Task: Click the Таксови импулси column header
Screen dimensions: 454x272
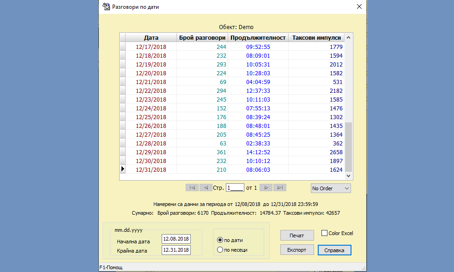Action: (316, 37)
